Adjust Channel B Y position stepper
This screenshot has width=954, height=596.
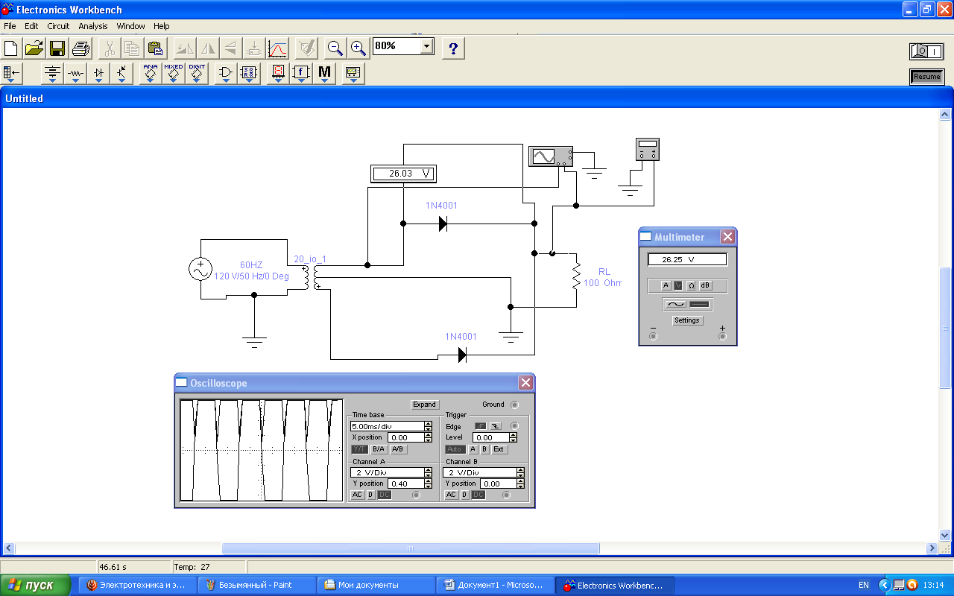click(x=520, y=484)
